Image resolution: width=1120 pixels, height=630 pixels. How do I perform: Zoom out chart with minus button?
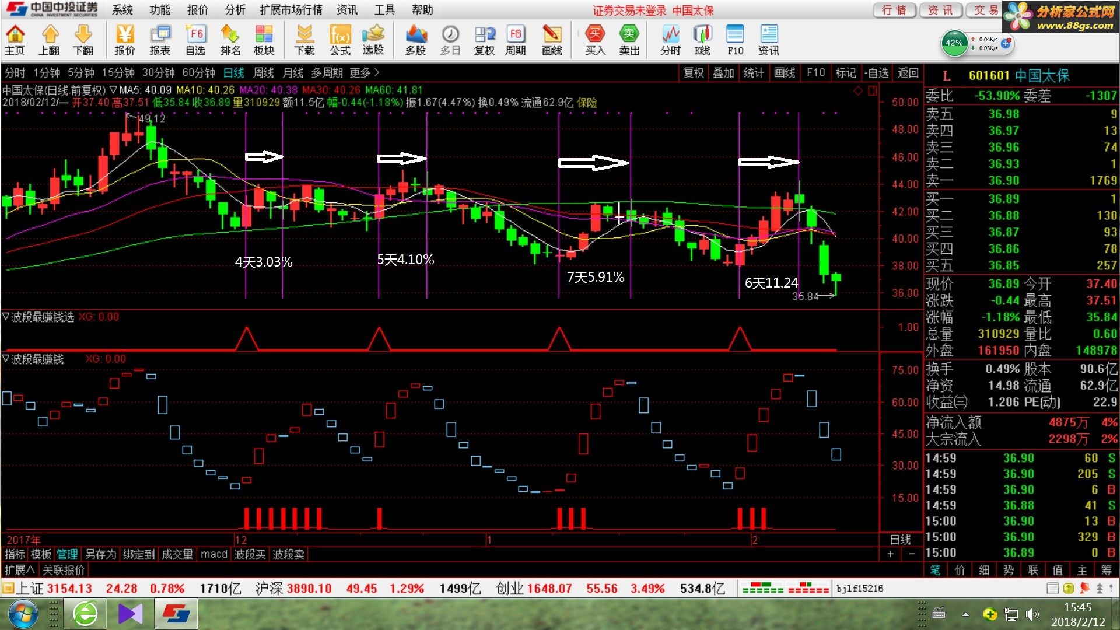pos(912,554)
